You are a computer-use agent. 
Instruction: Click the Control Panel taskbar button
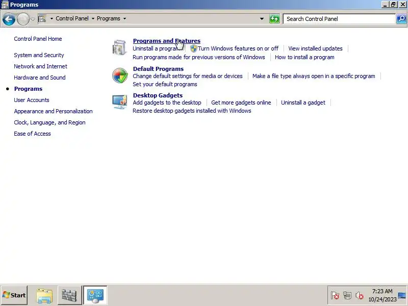95,295
